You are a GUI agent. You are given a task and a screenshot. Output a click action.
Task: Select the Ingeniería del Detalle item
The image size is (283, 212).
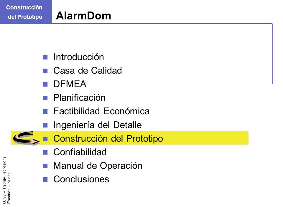98,125
